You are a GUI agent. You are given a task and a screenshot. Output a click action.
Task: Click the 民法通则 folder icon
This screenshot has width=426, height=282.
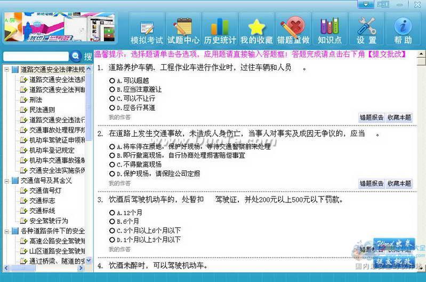[x=23, y=109]
